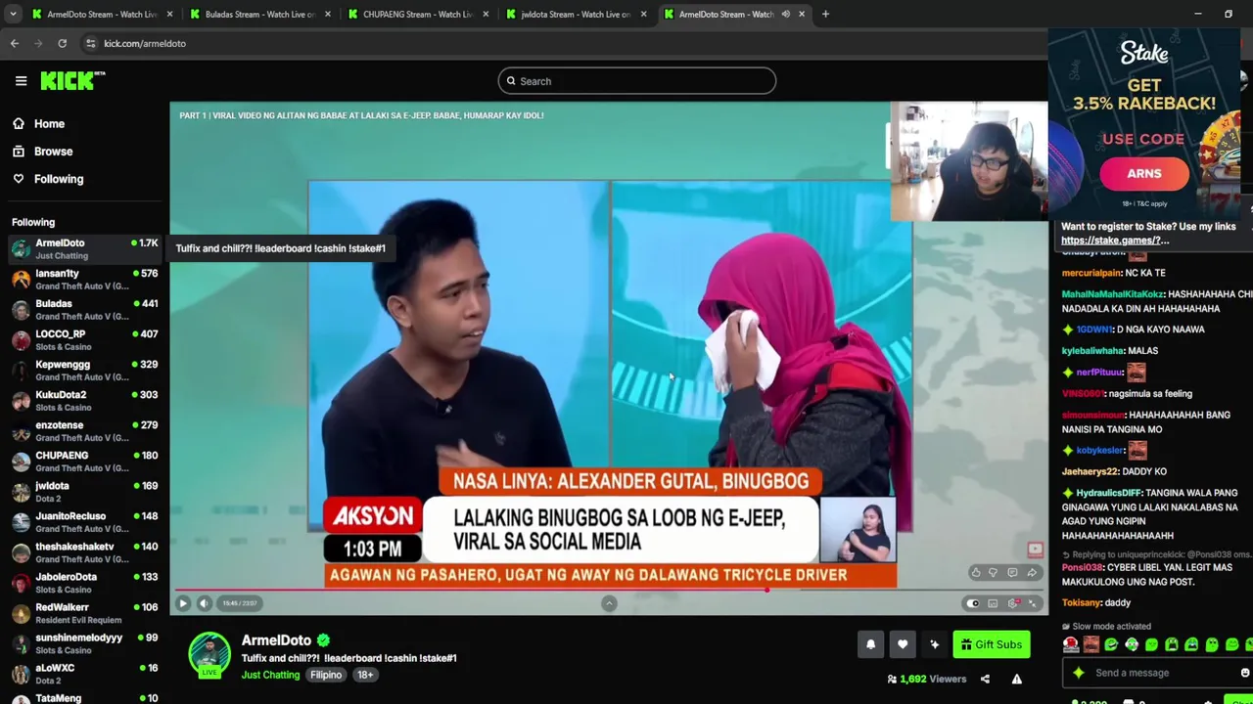
Task: Open ArmelDoto's avatar with LIVE badge
Action: pos(209,655)
